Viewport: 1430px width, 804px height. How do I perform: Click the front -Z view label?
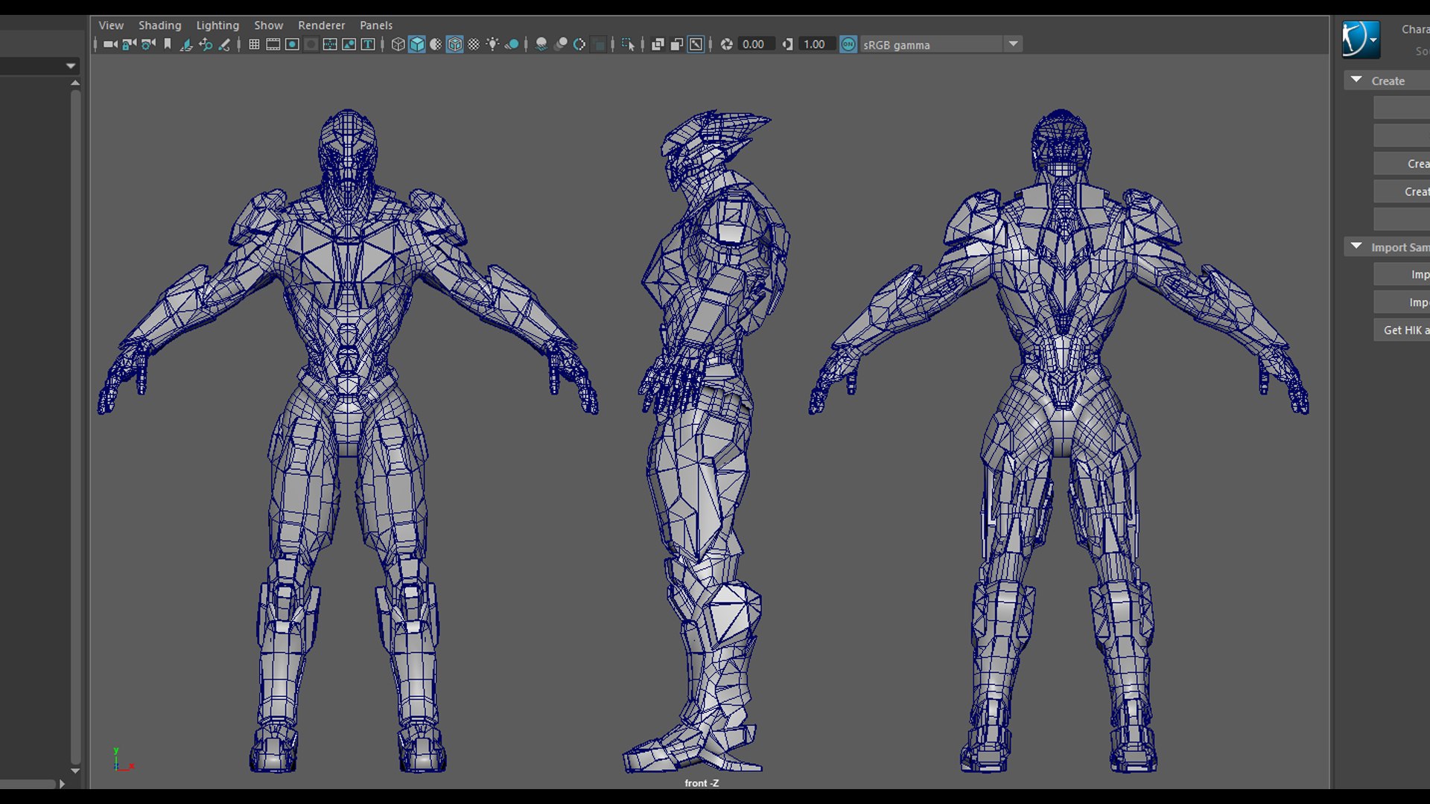pos(702,782)
